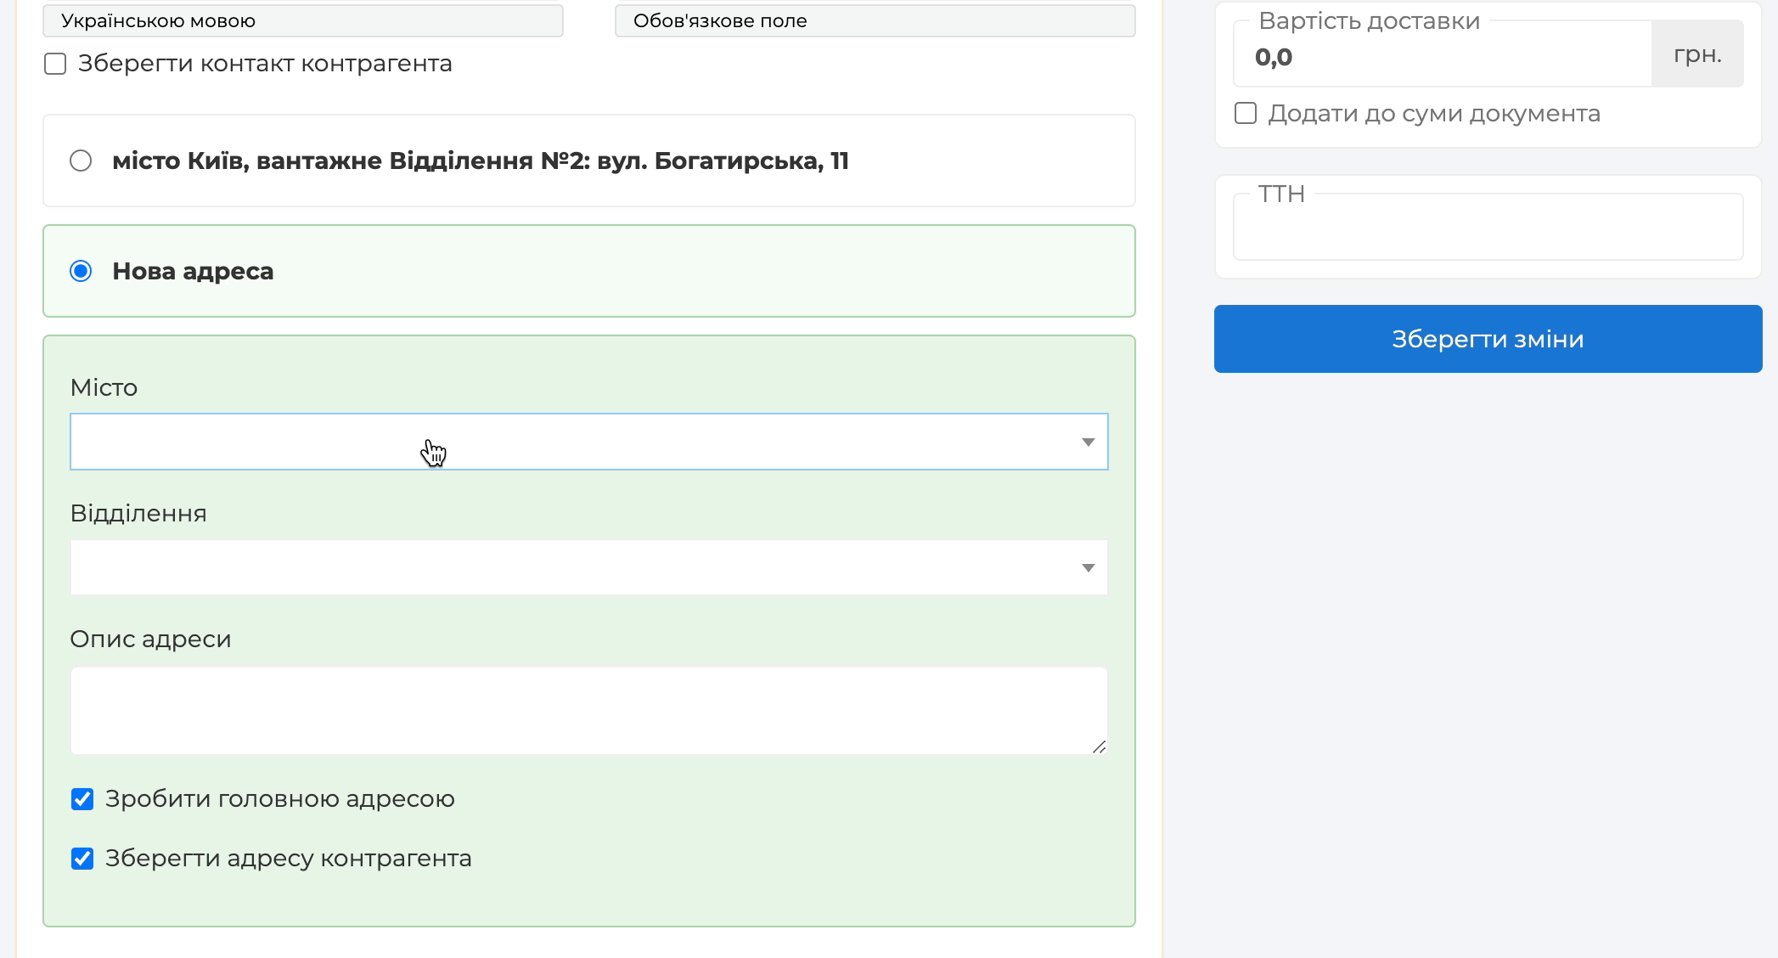
Task: Click the 'Українською мовою' field
Action: click(x=302, y=21)
